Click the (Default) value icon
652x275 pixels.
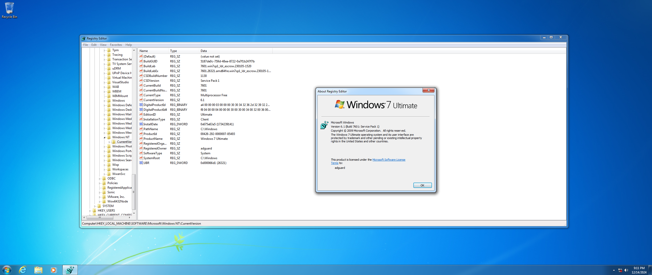[141, 56]
